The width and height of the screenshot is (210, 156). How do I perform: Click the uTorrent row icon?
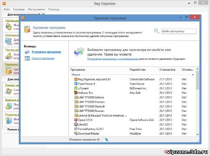76,88
